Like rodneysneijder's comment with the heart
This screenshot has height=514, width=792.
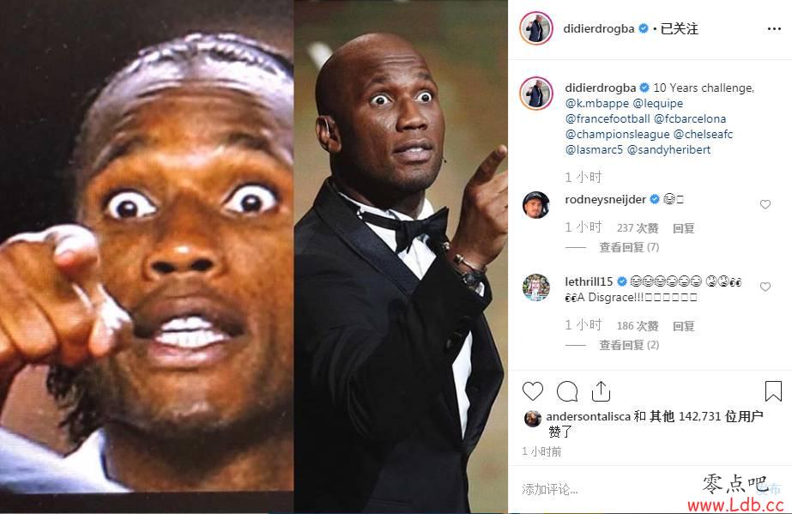765,204
